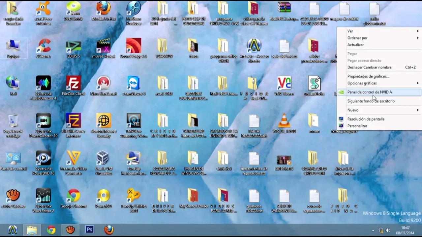Choose Actualizar in context menu
422x237 pixels.
click(x=379, y=45)
